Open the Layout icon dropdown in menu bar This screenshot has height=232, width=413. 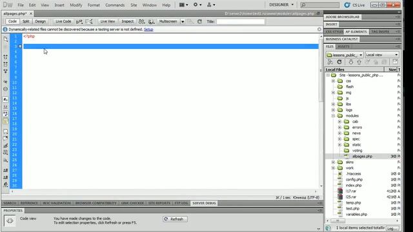pos(183,5)
